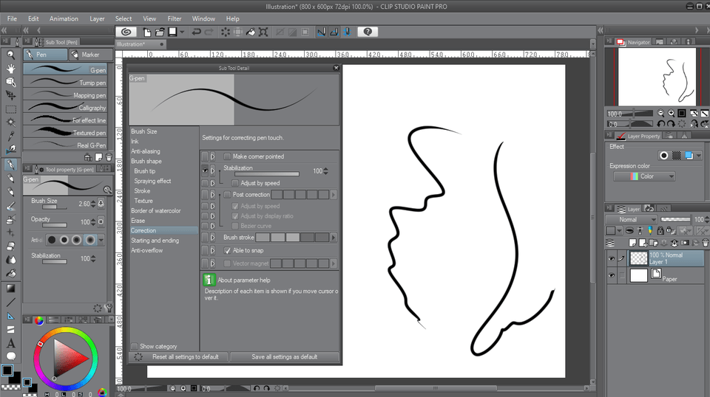This screenshot has width=710, height=397.
Task: Click the Brush Size slider in Tool property
Action: (x=54, y=207)
